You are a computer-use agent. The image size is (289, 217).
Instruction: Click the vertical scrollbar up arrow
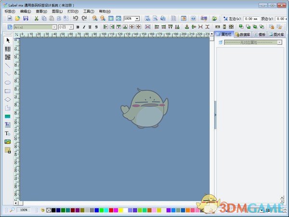(211, 34)
